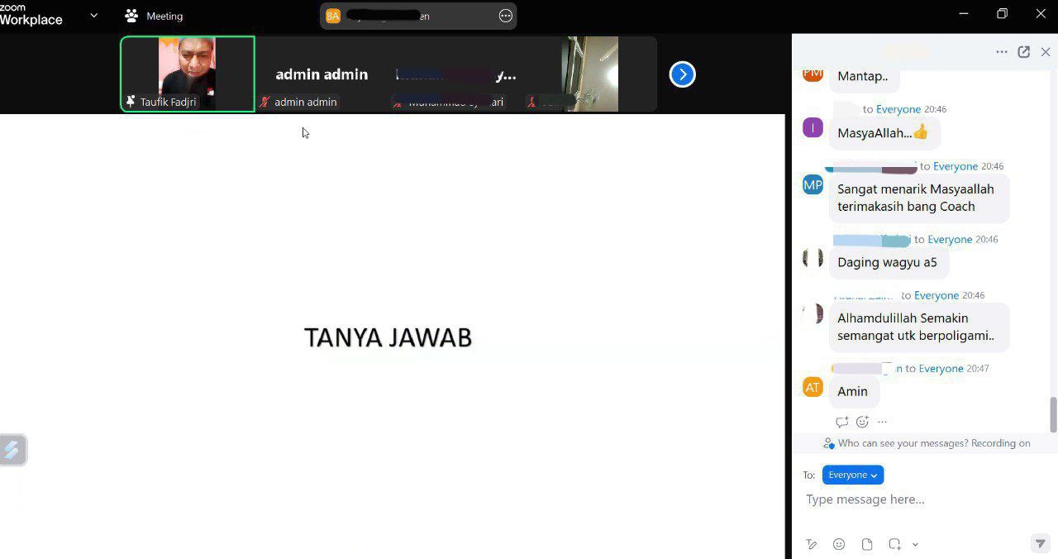
Task: Click Everyone link above MasyaAllah message
Action: (x=898, y=109)
